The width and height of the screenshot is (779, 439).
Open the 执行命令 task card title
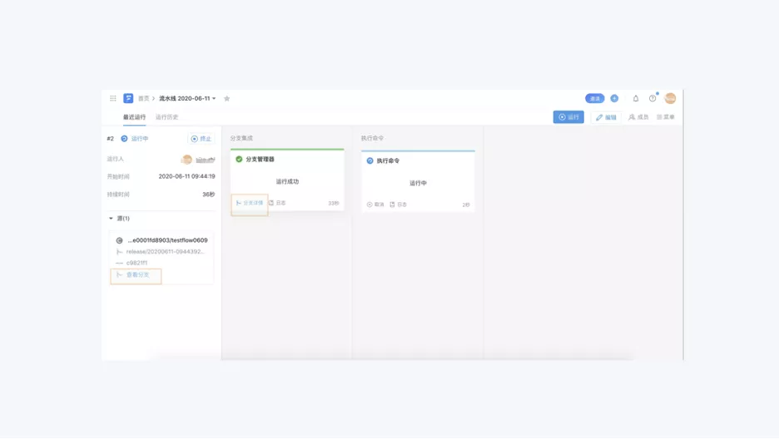pos(388,160)
